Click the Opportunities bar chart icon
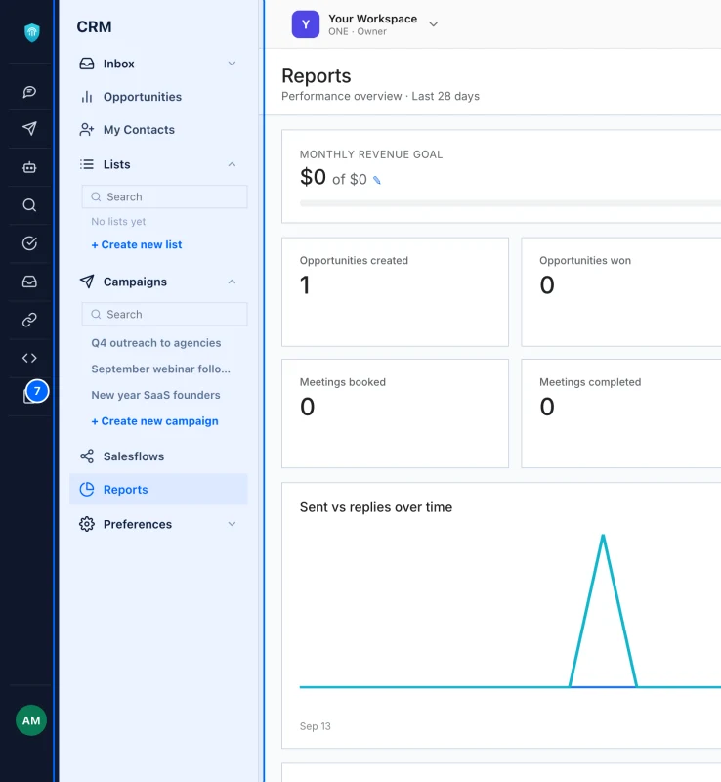The width and height of the screenshot is (721, 782). tap(87, 97)
